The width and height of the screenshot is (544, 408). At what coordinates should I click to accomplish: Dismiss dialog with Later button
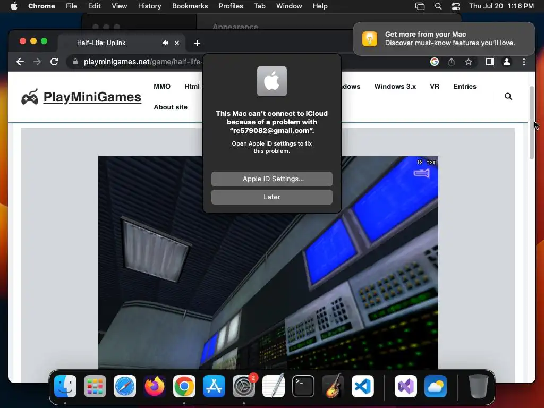(272, 197)
